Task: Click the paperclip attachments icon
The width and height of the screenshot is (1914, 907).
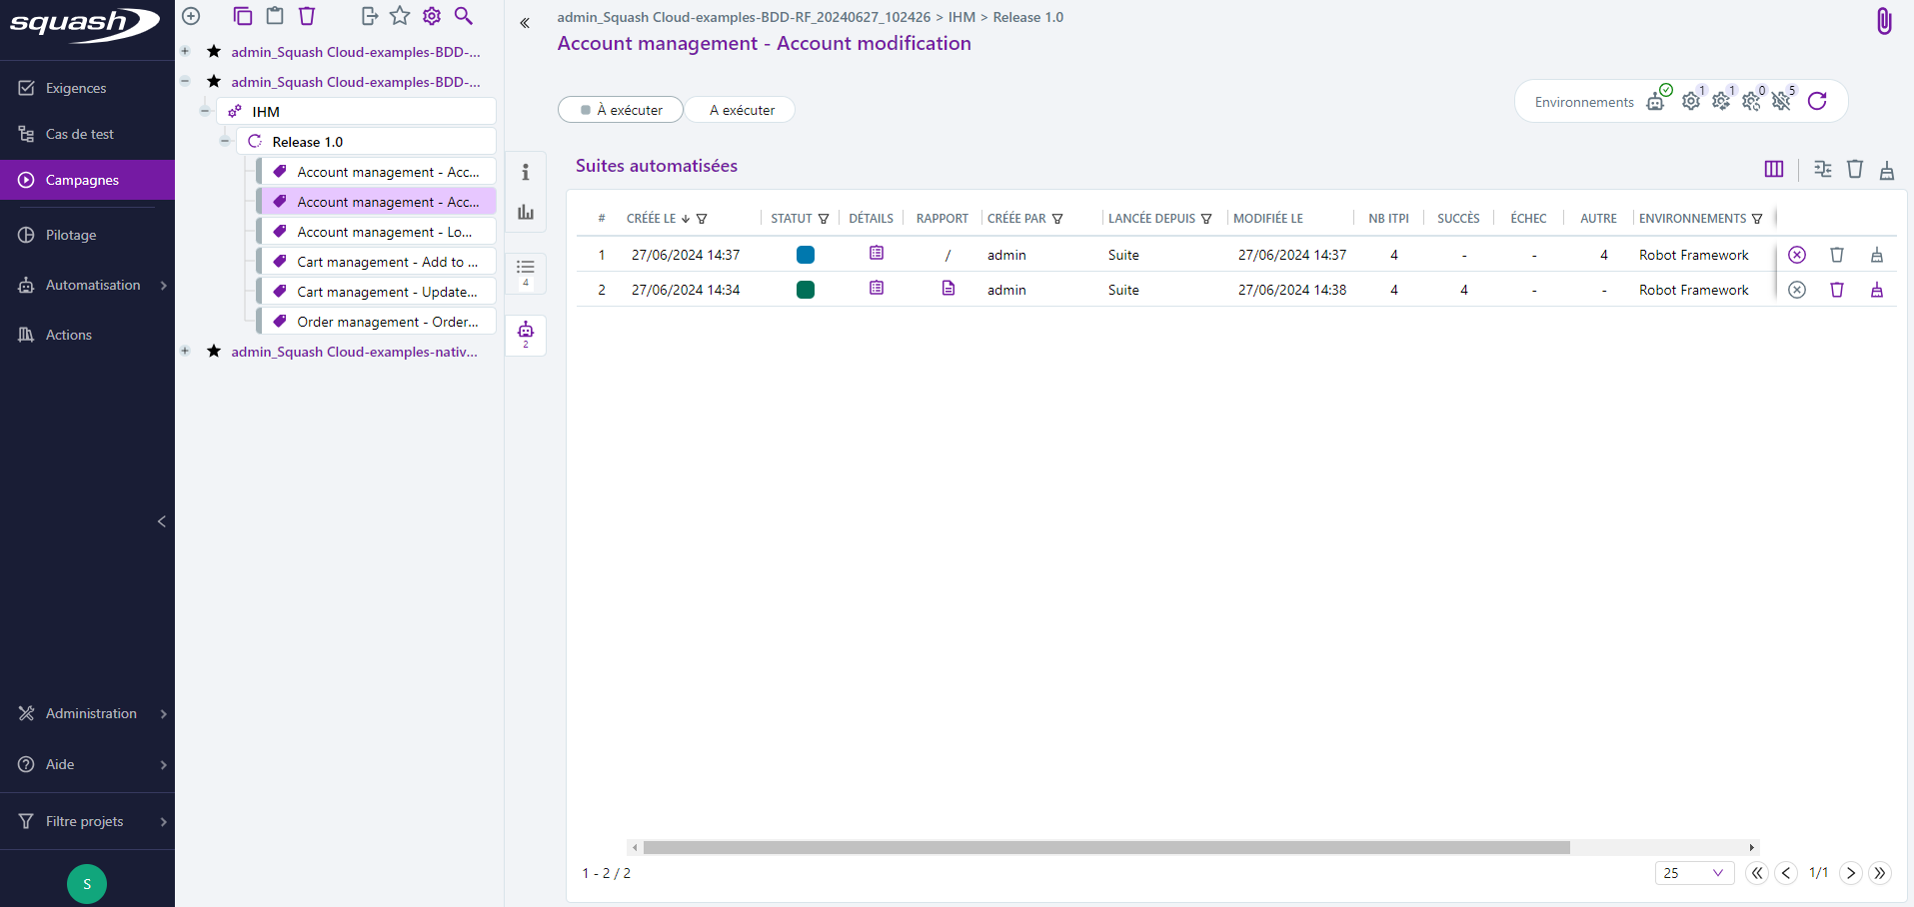Action: coord(1883,21)
